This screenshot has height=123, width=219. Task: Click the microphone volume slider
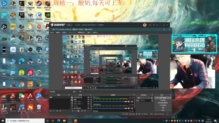[110, 102]
